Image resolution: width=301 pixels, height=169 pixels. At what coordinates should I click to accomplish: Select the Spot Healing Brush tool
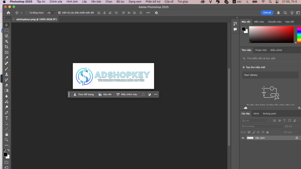pos(6,63)
